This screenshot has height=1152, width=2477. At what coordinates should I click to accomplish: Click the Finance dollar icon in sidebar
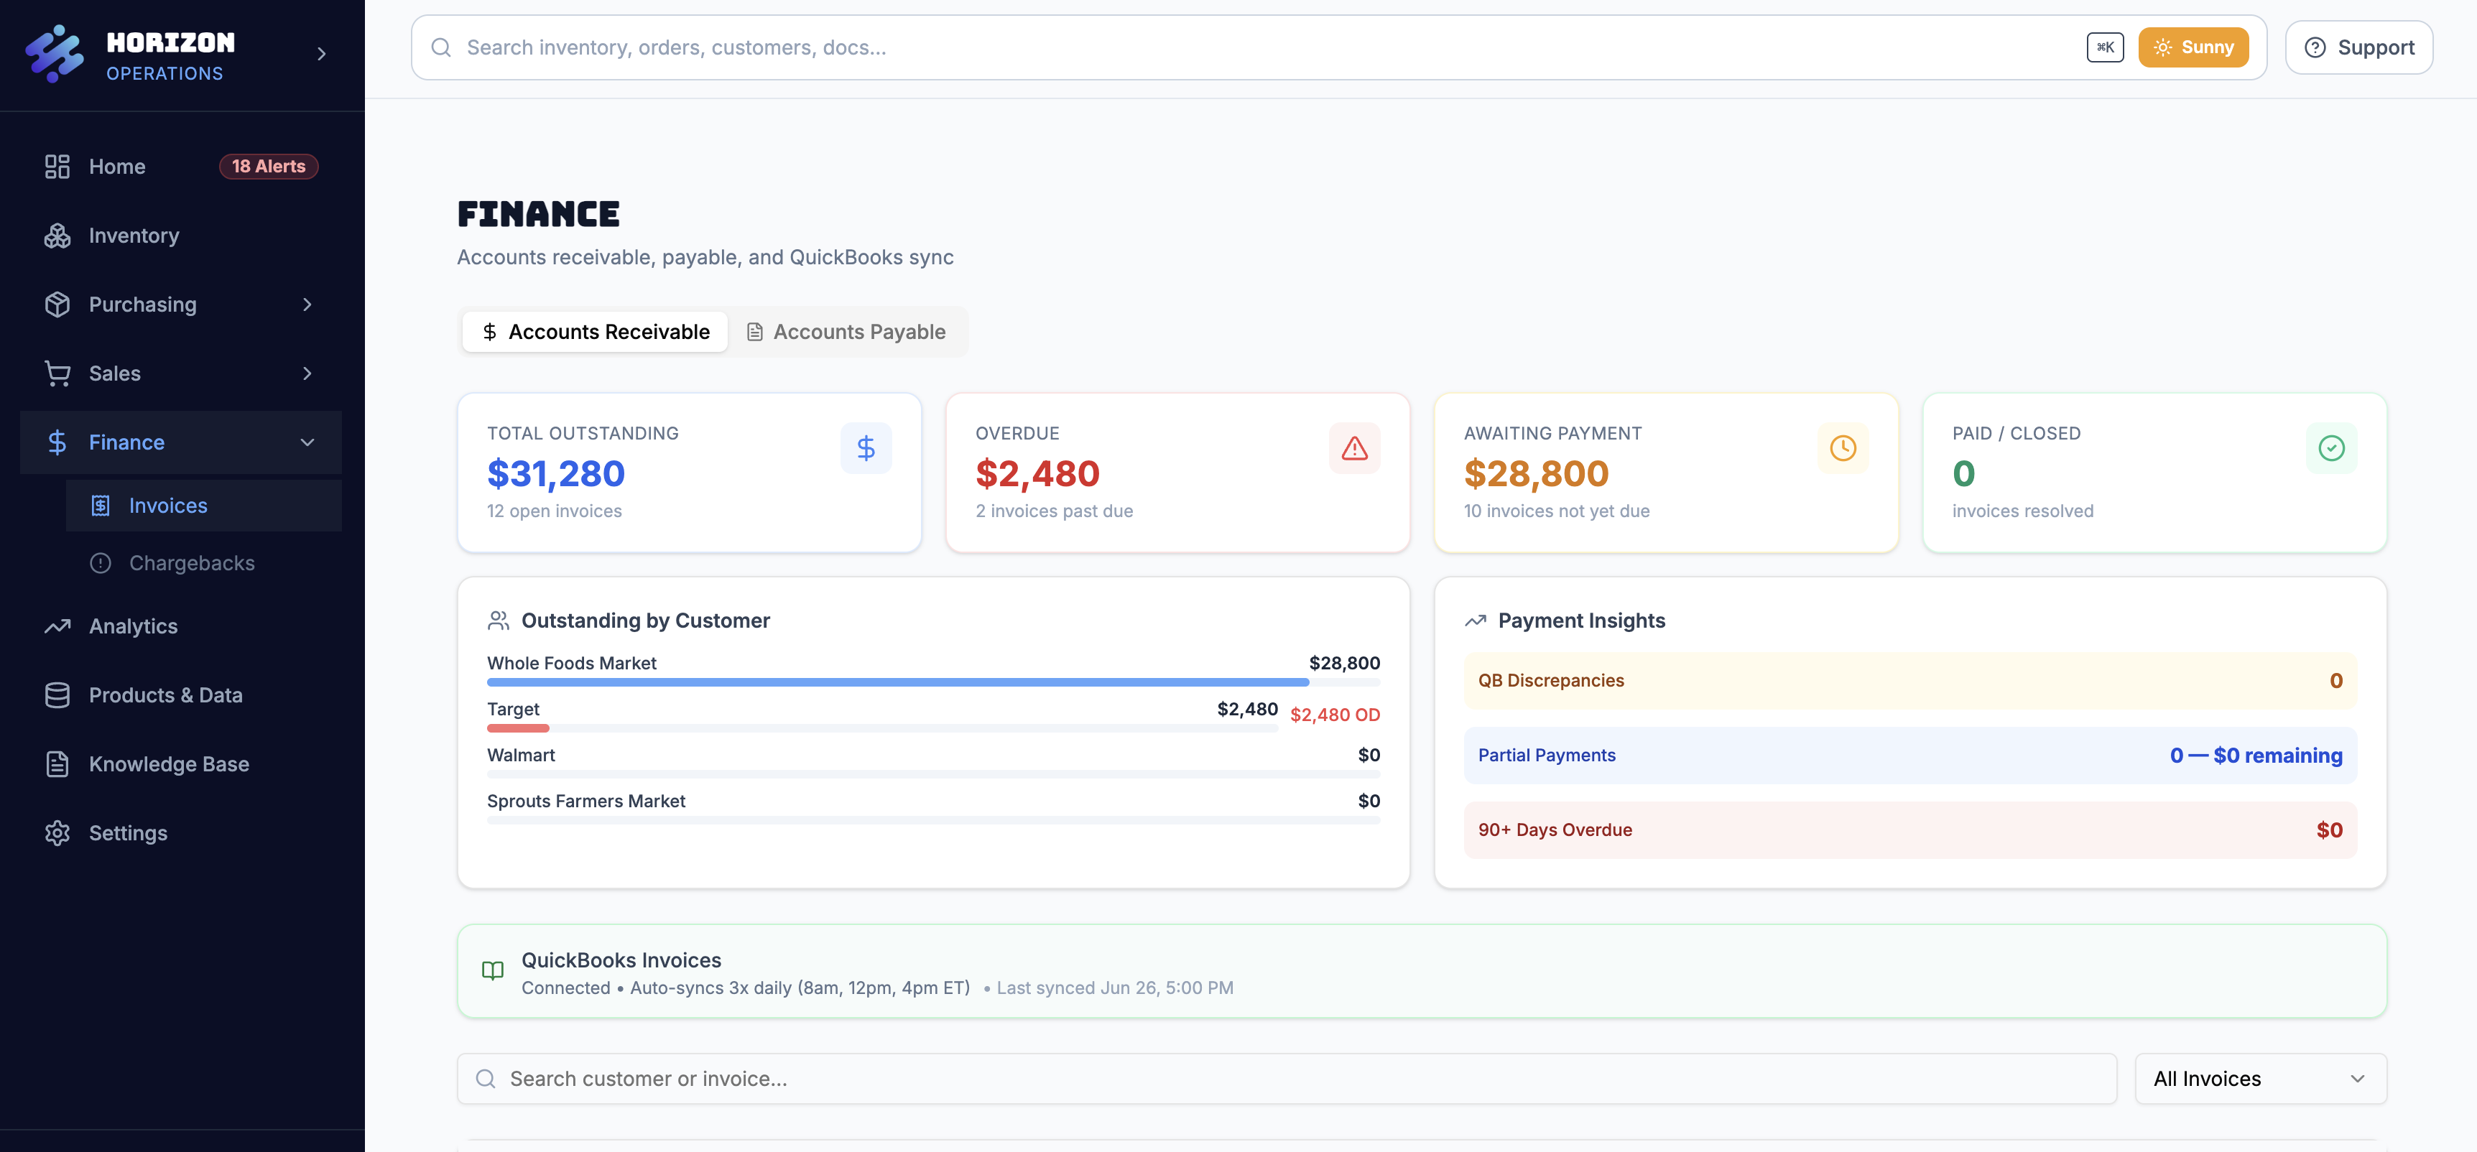point(57,442)
